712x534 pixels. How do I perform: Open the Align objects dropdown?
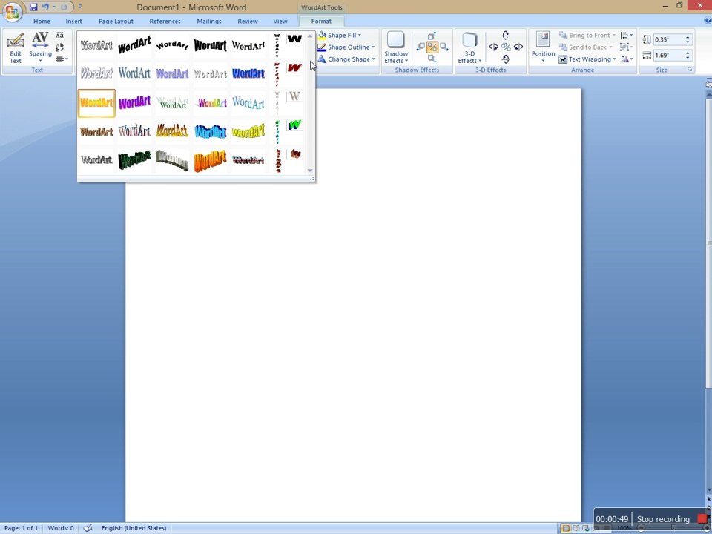click(x=627, y=35)
